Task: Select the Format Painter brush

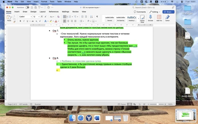Action: coord(14,22)
